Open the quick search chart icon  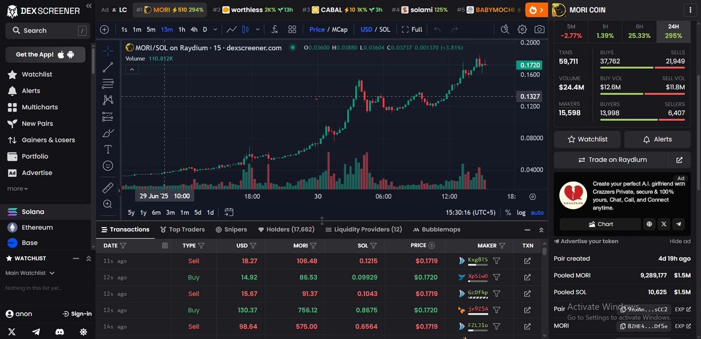click(505, 29)
